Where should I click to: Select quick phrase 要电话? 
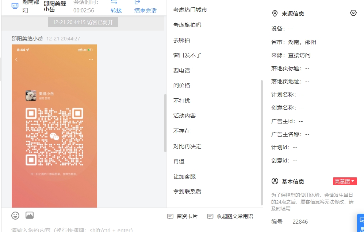coord(182,70)
